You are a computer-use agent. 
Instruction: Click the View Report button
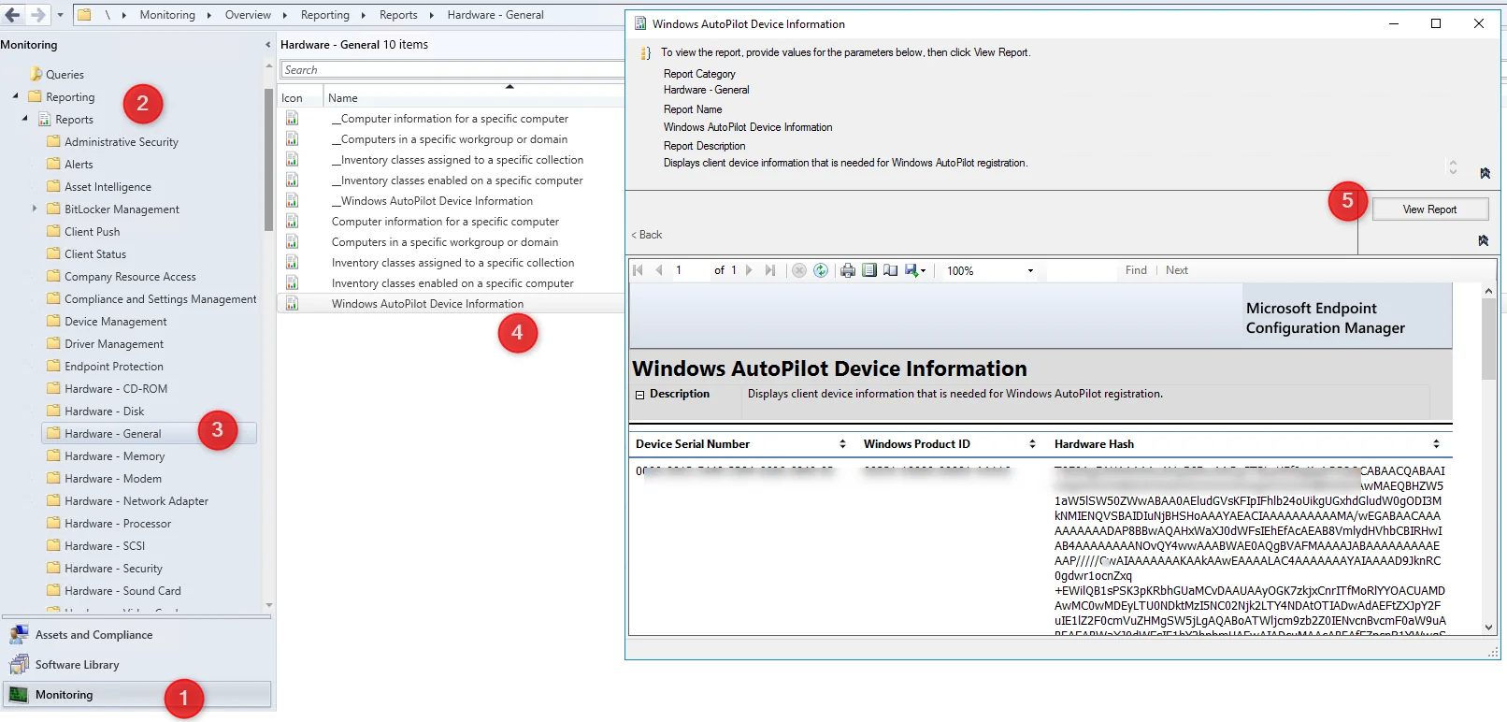click(1429, 209)
